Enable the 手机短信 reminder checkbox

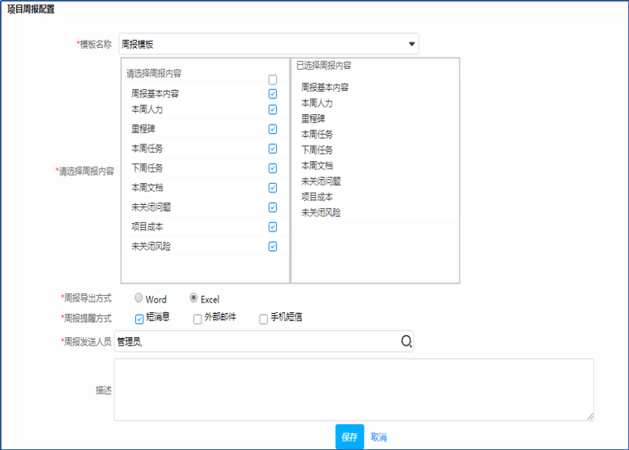(x=263, y=319)
